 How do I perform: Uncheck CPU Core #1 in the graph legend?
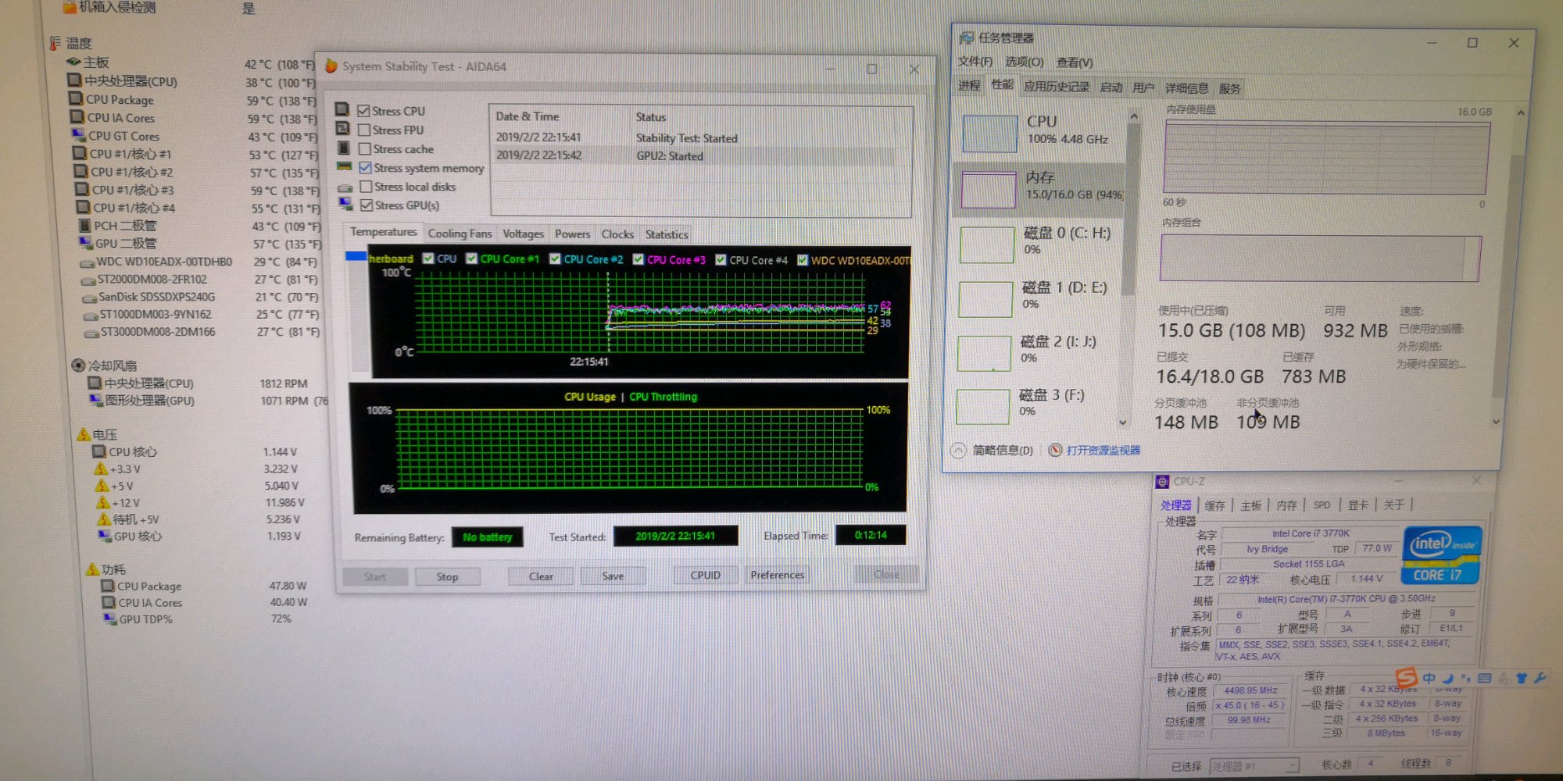click(471, 259)
